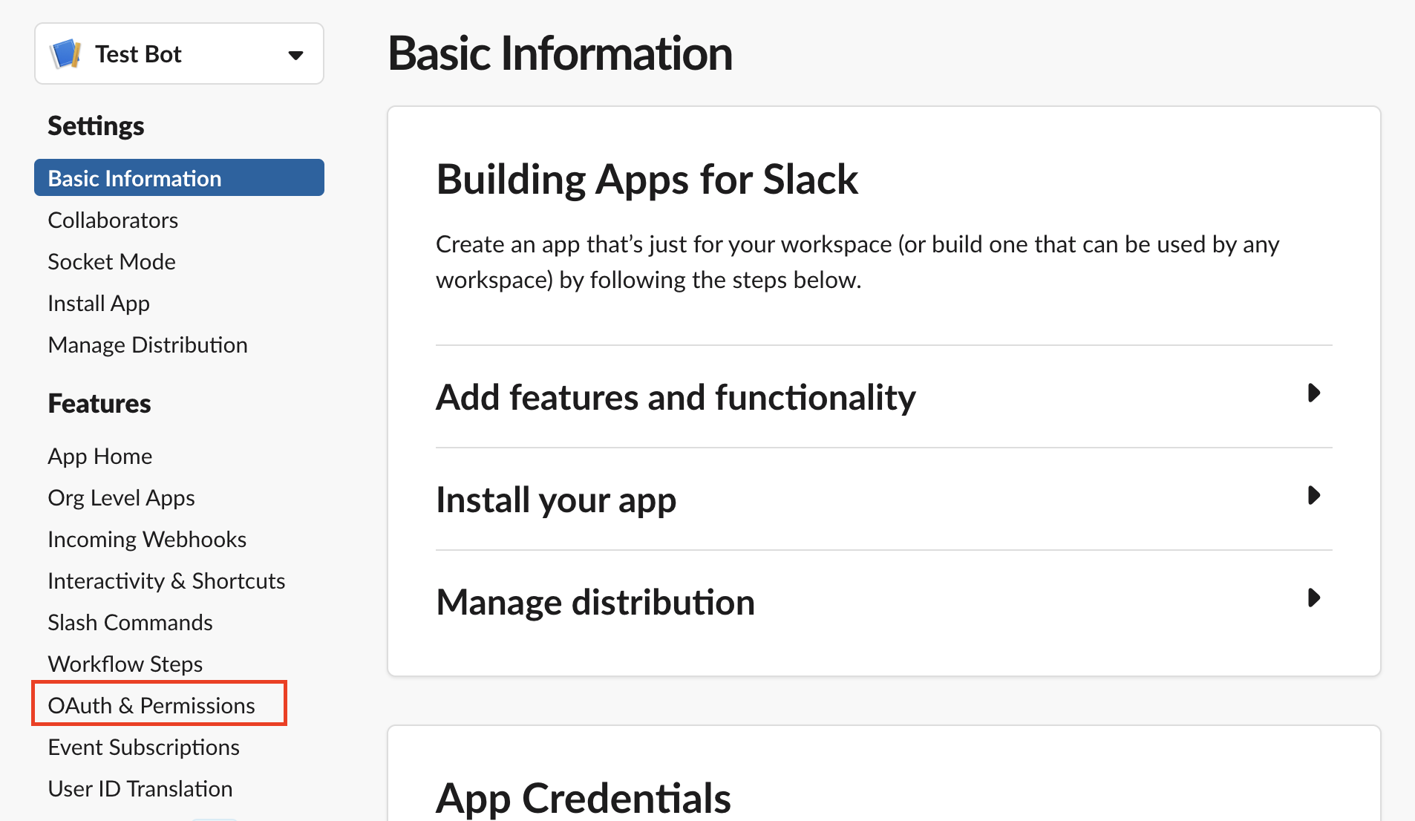
Task: Click the Test Bot app icon
Action: click(x=65, y=54)
